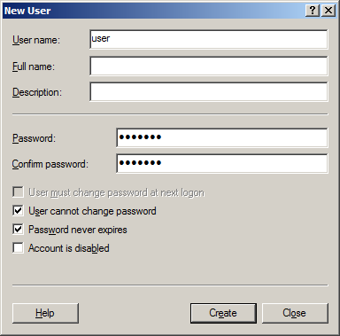
Task: Click into the Description field
Action: [209, 91]
